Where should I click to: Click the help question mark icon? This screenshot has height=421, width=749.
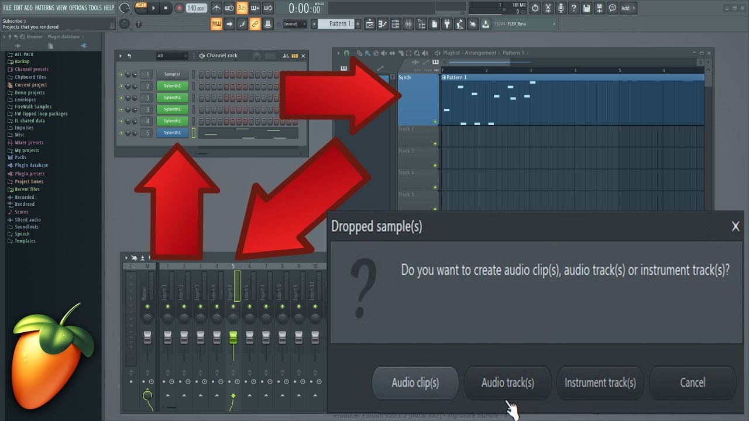tap(574, 8)
